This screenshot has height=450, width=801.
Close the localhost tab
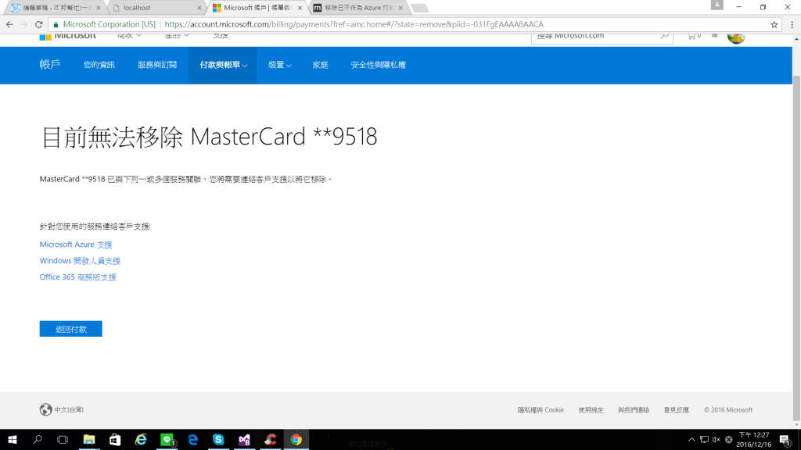tap(199, 8)
